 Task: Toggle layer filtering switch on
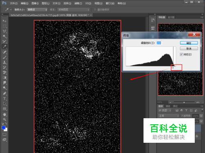click(202, 110)
